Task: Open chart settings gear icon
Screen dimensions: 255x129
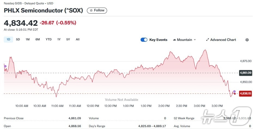Action: 247,40
